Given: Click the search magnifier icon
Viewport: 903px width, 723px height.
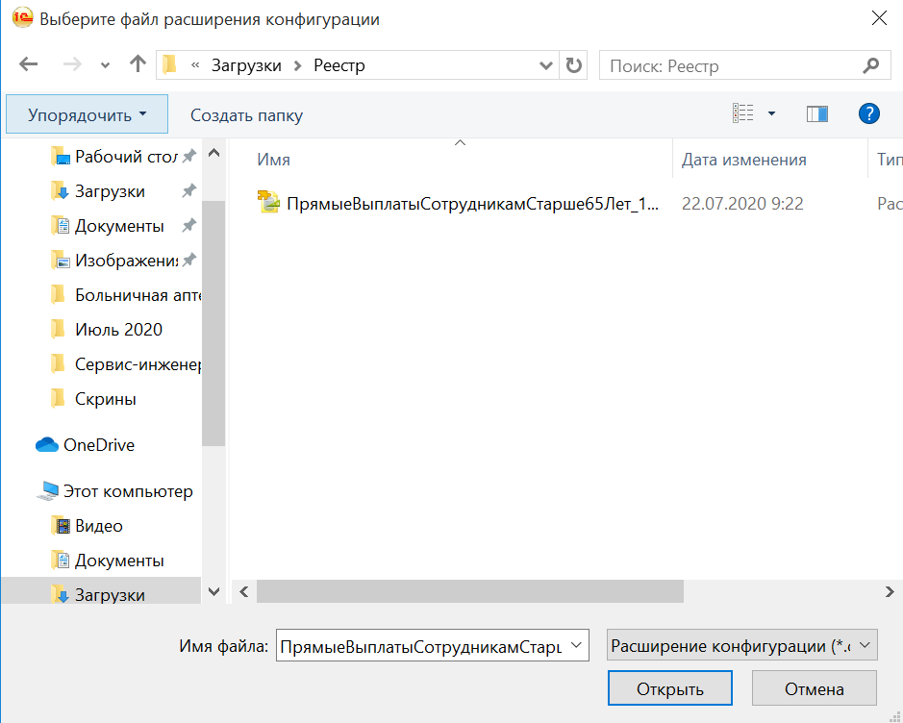Looking at the screenshot, I should click(x=869, y=65).
